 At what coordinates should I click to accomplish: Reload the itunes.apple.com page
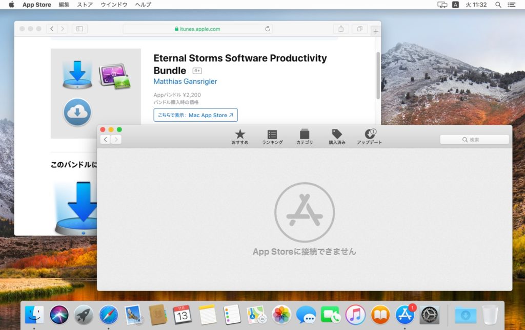pyautogui.click(x=268, y=29)
